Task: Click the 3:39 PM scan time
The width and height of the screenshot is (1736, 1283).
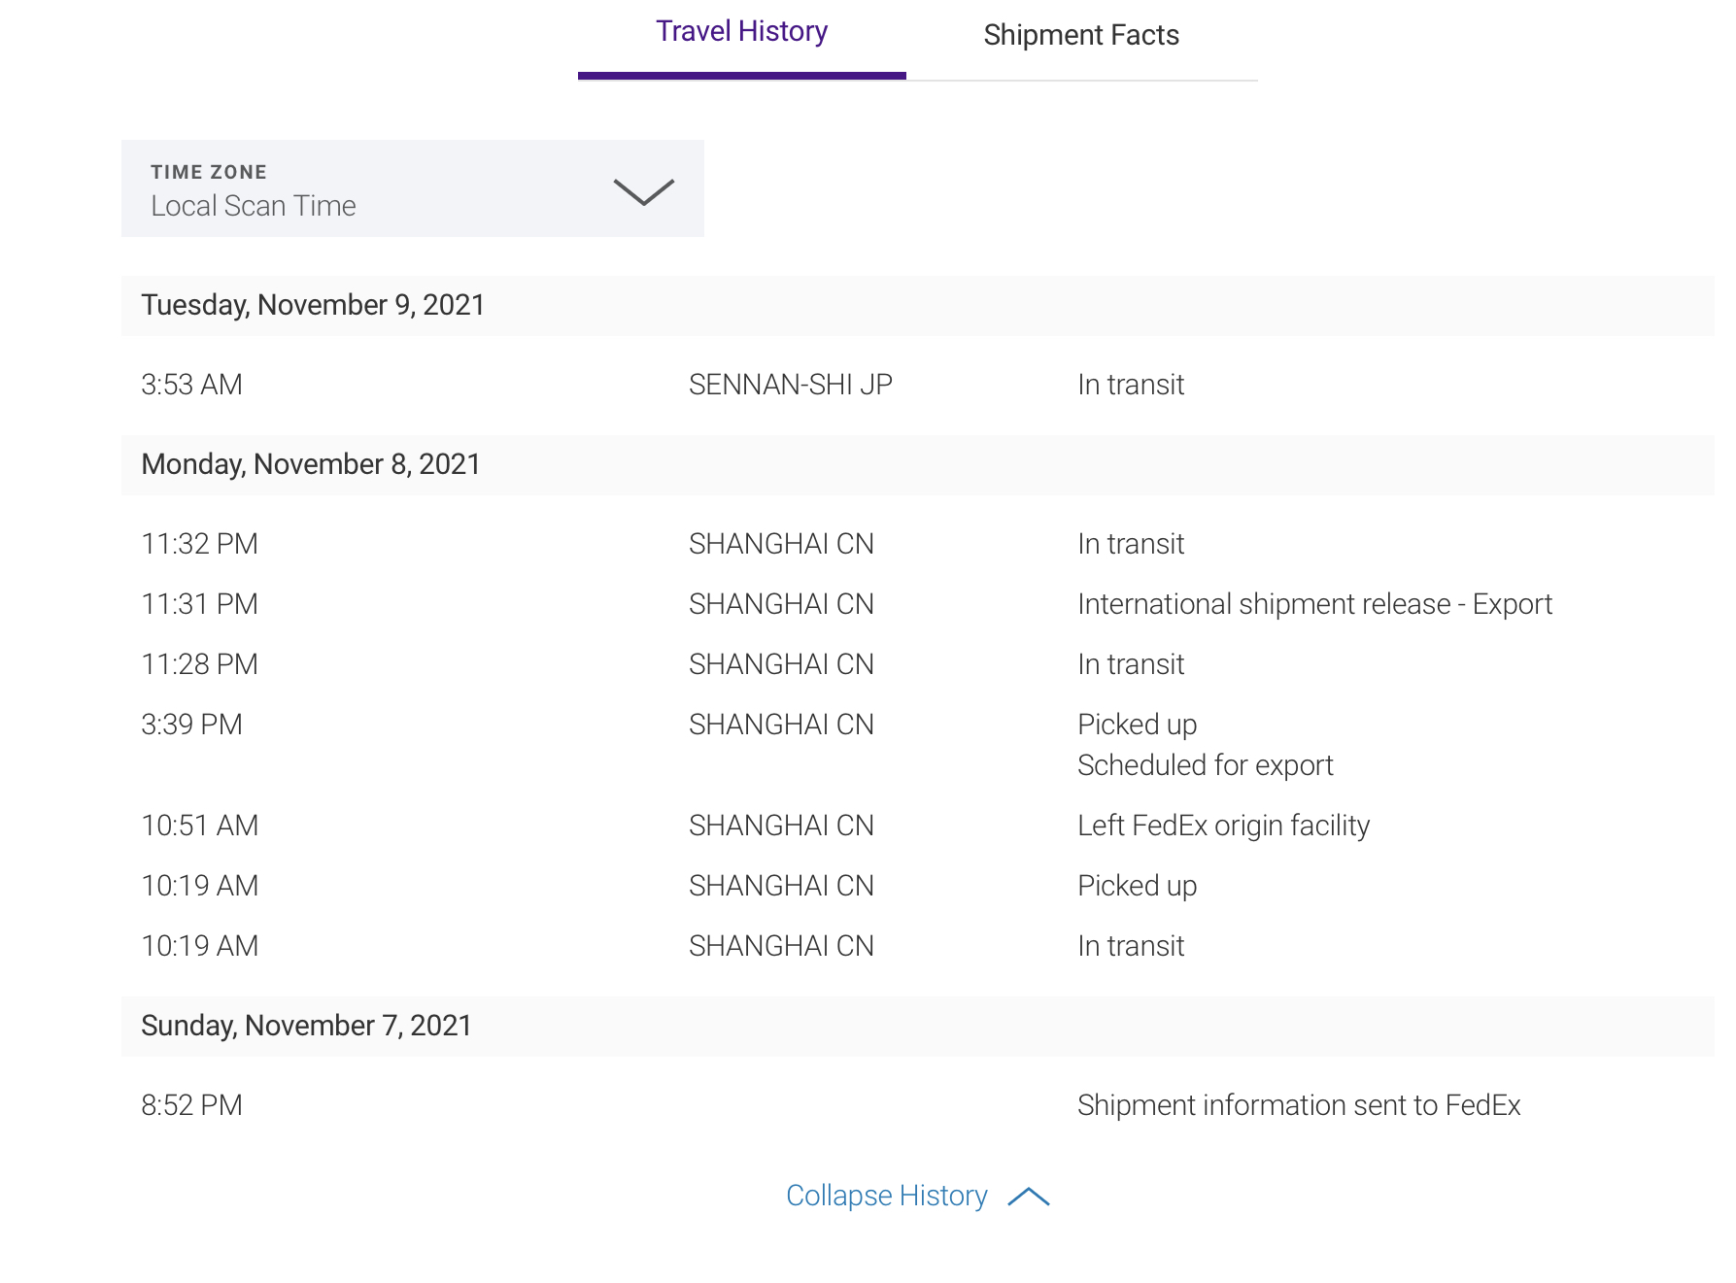Action: (x=191, y=726)
